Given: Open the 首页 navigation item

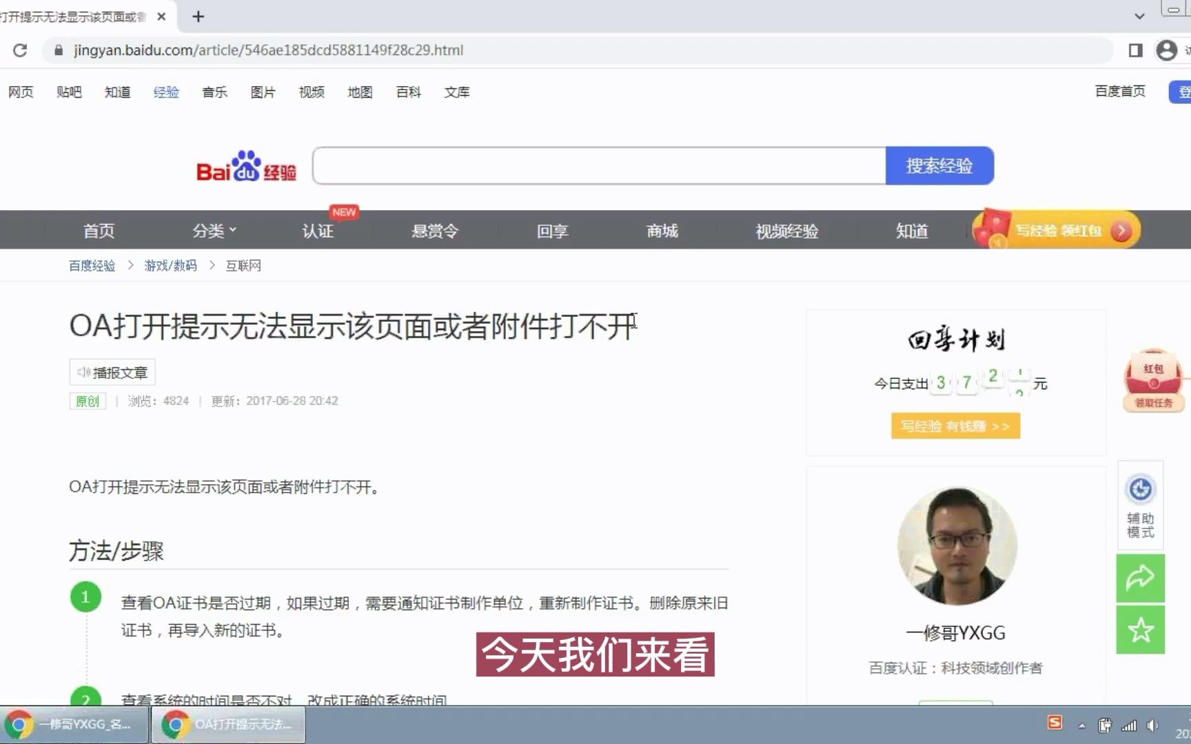Looking at the screenshot, I should [99, 231].
